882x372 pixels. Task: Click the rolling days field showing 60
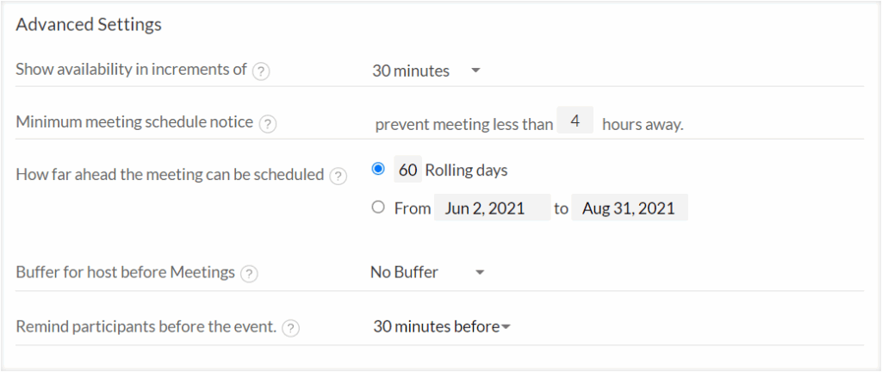(407, 170)
